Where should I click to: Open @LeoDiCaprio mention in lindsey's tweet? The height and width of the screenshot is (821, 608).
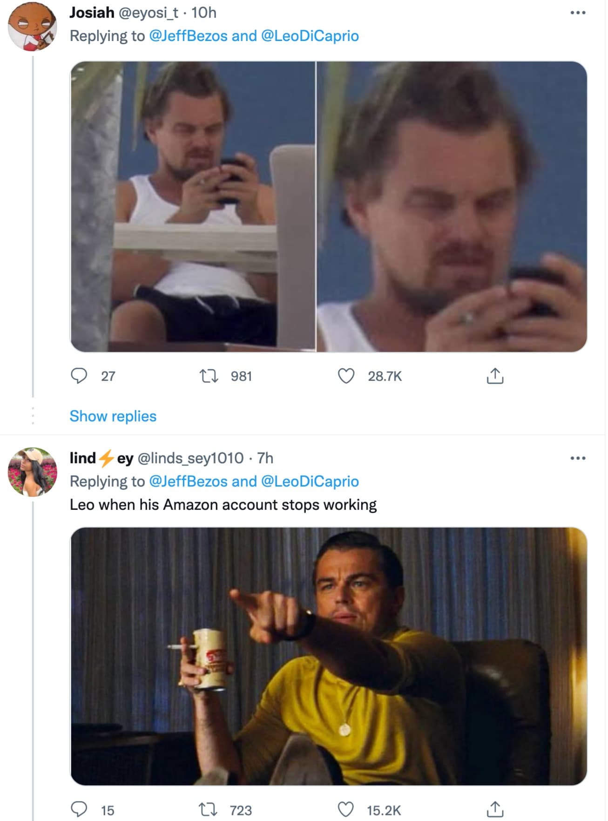pos(310,481)
